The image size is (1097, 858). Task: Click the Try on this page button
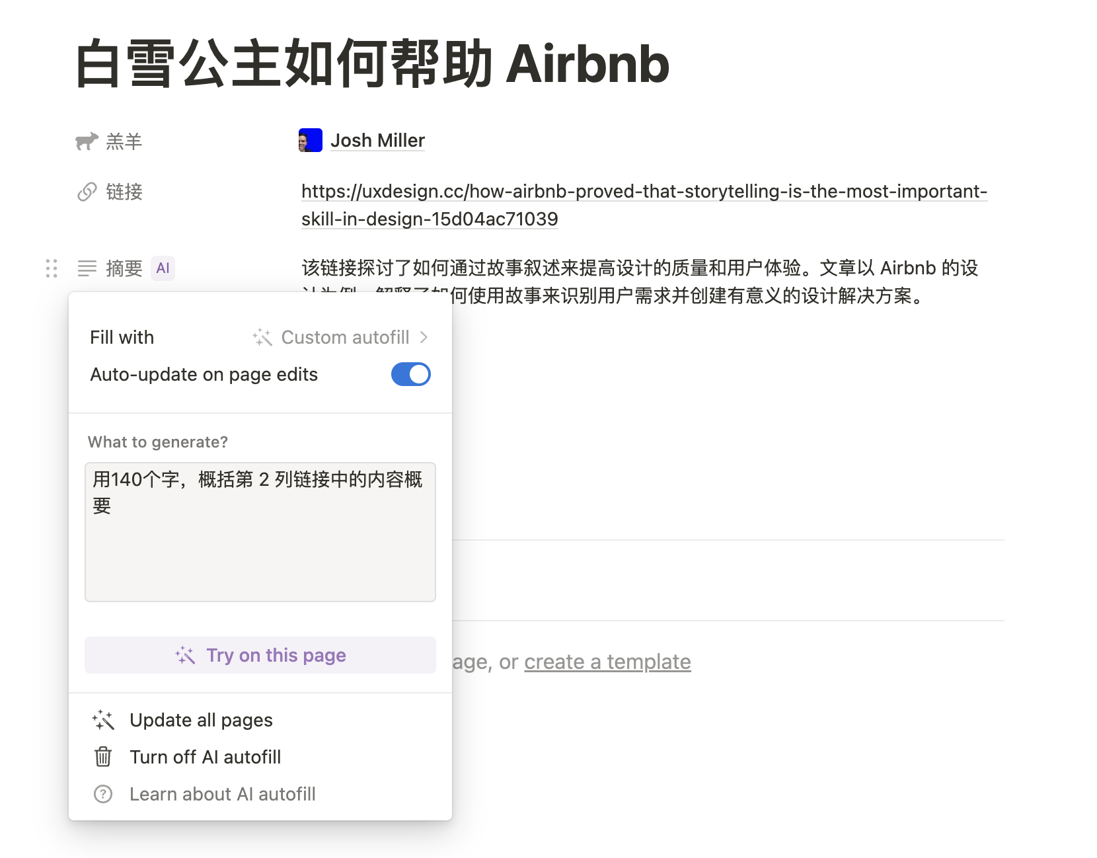(x=260, y=655)
